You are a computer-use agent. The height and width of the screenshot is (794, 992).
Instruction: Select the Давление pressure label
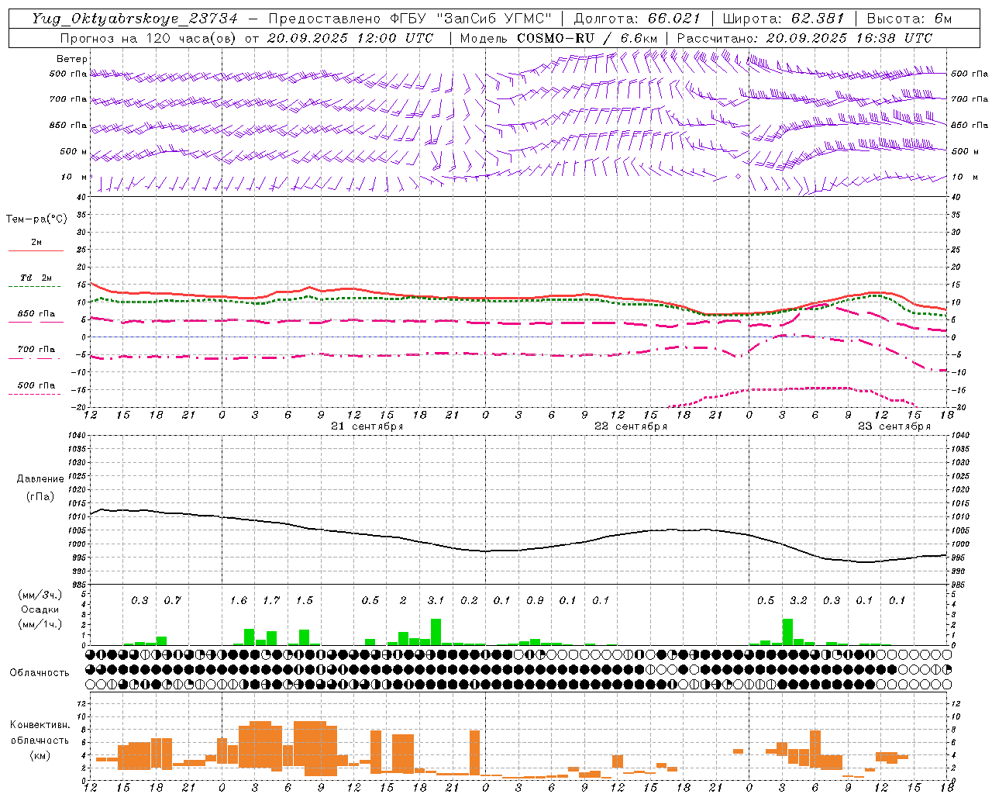coord(40,479)
